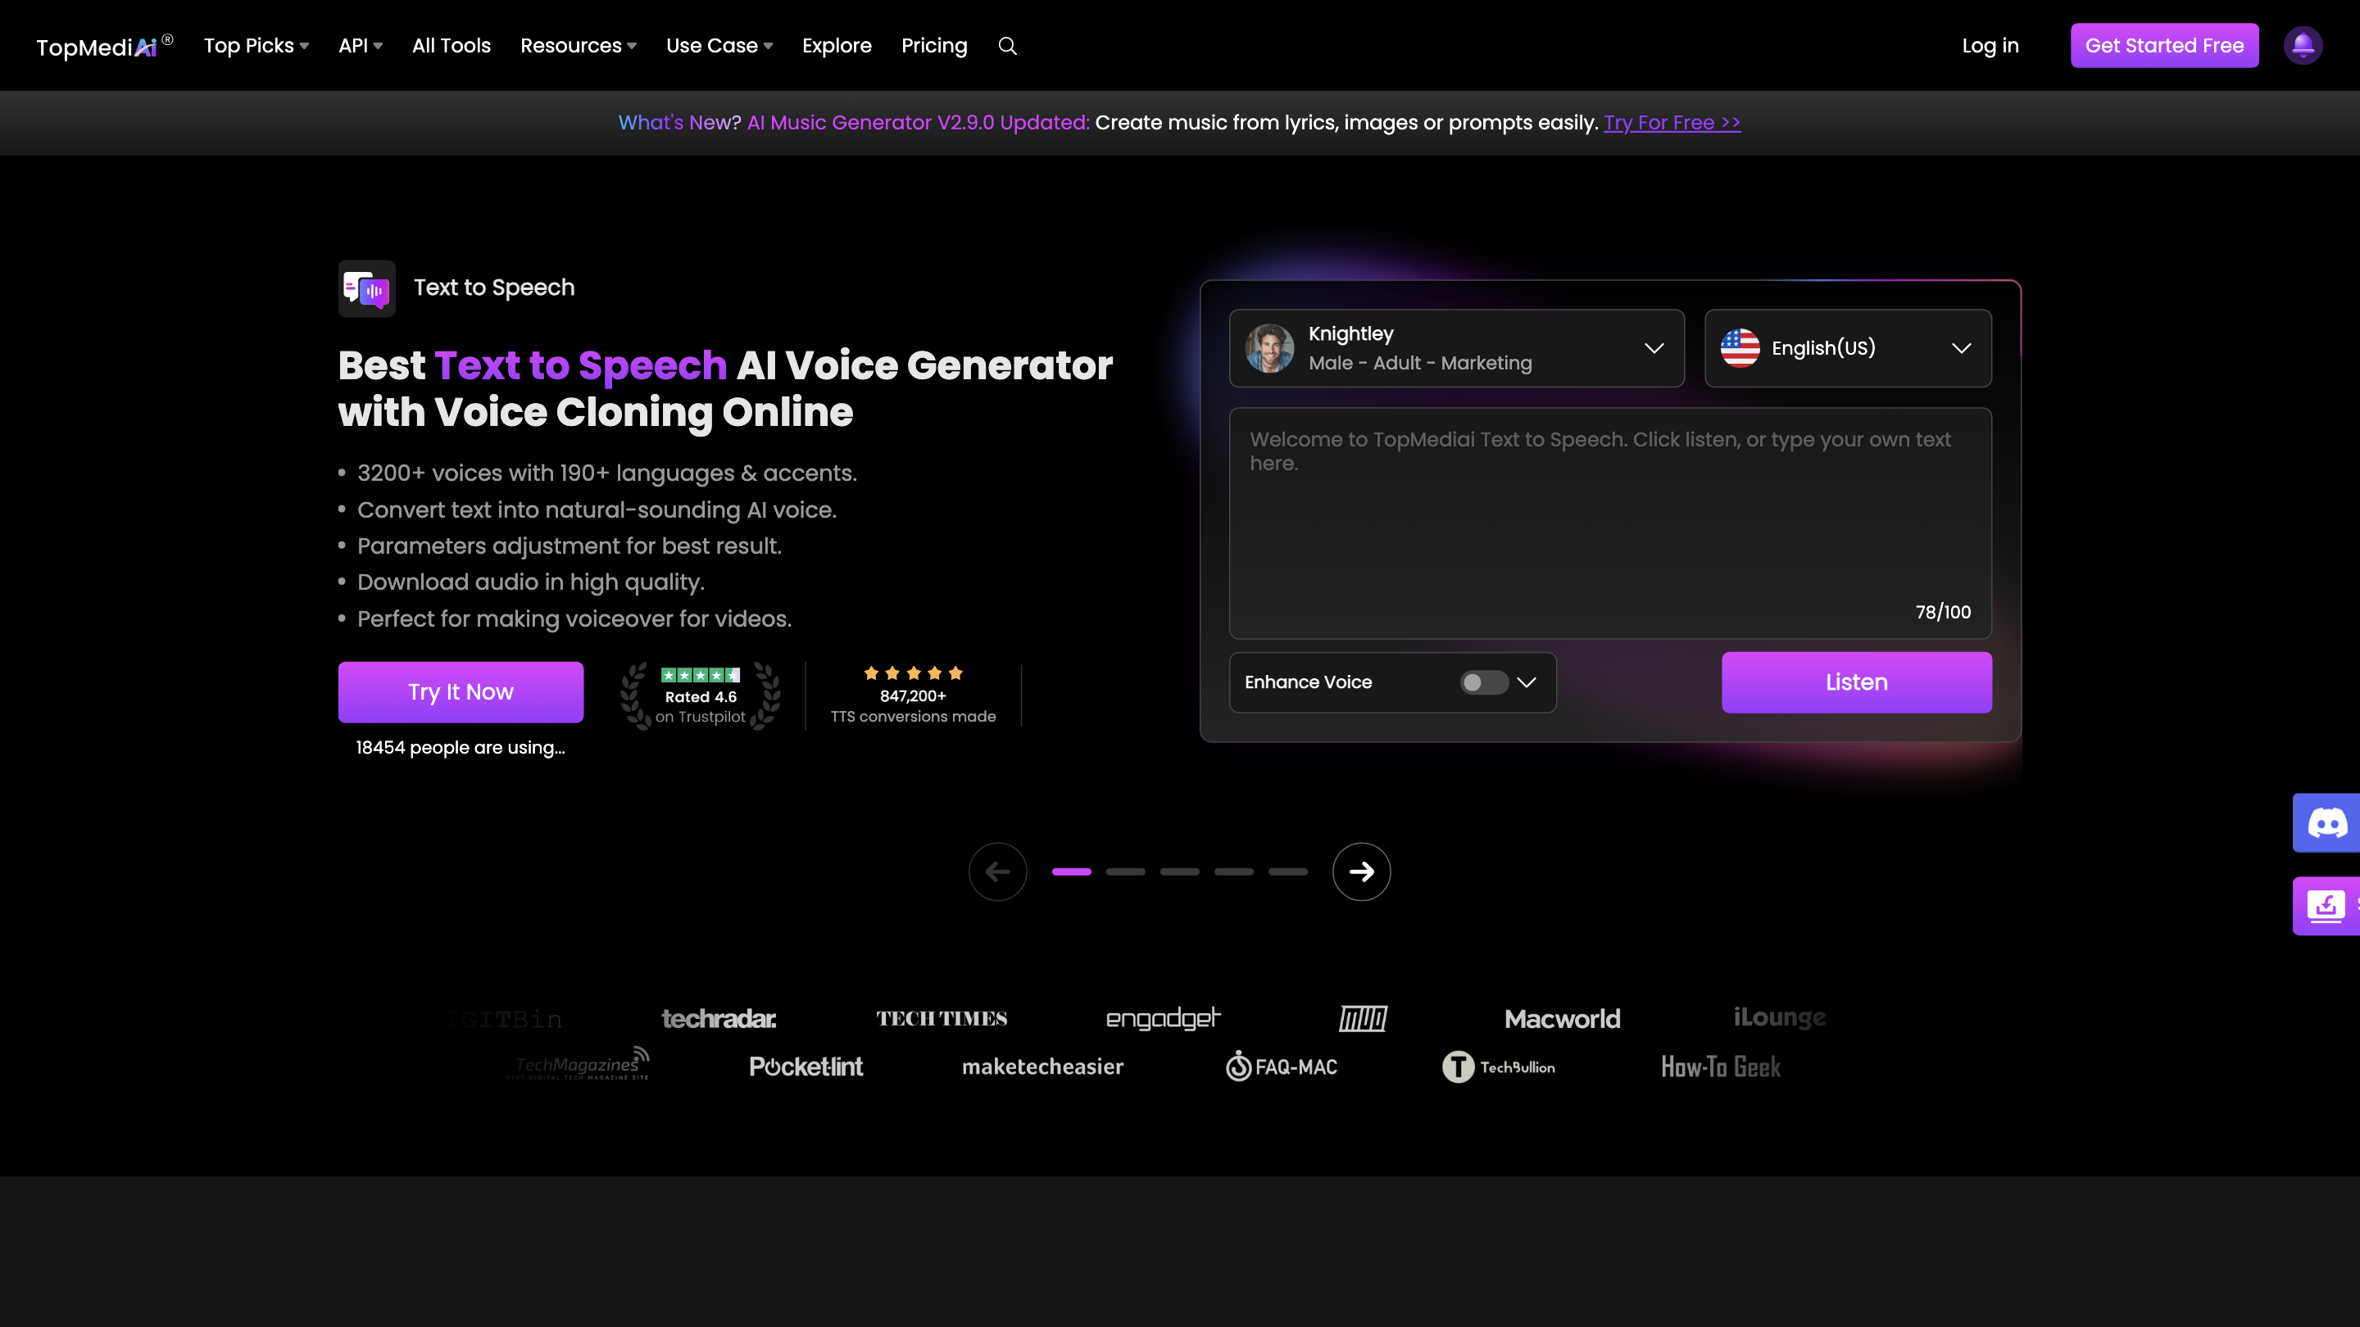Open the Pricing page from navbar
The height and width of the screenshot is (1327, 2360).
933,46
